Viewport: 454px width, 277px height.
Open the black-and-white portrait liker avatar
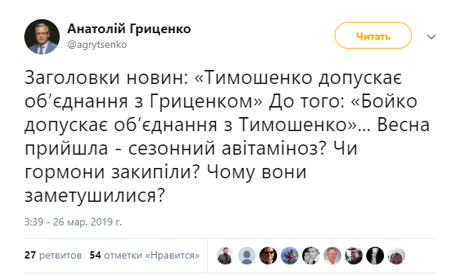(311, 256)
